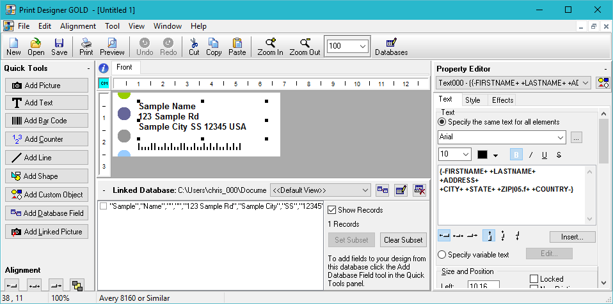Switch to the Effects tab
The width and height of the screenshot is (613, 304).
(x=502, y=100)
